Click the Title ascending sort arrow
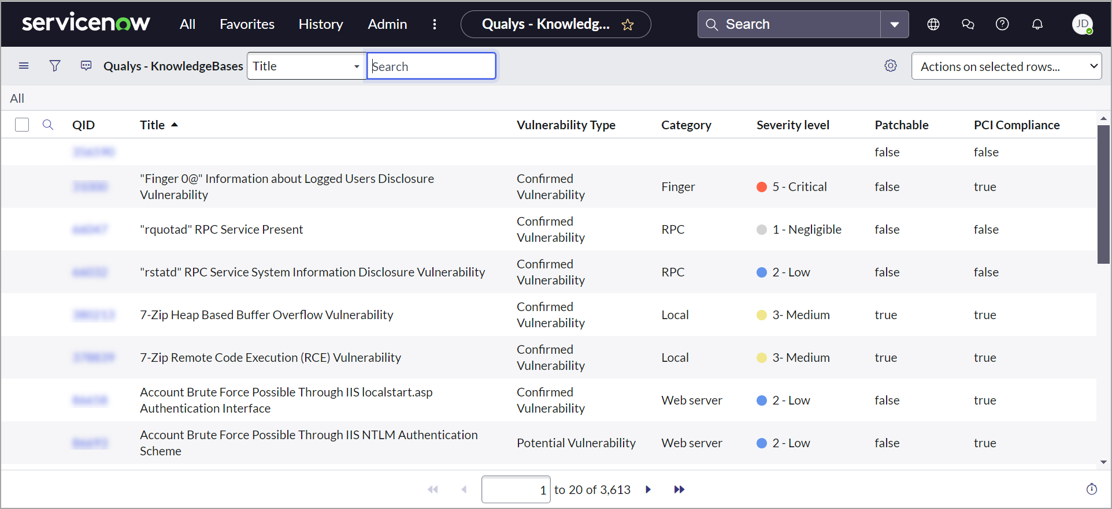 click(175, 125)
